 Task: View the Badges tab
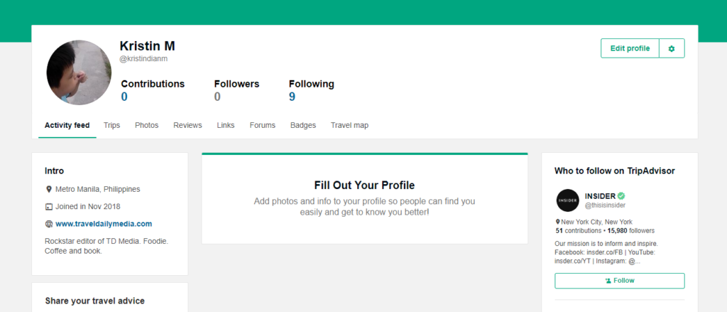click(x=303, y=125)
